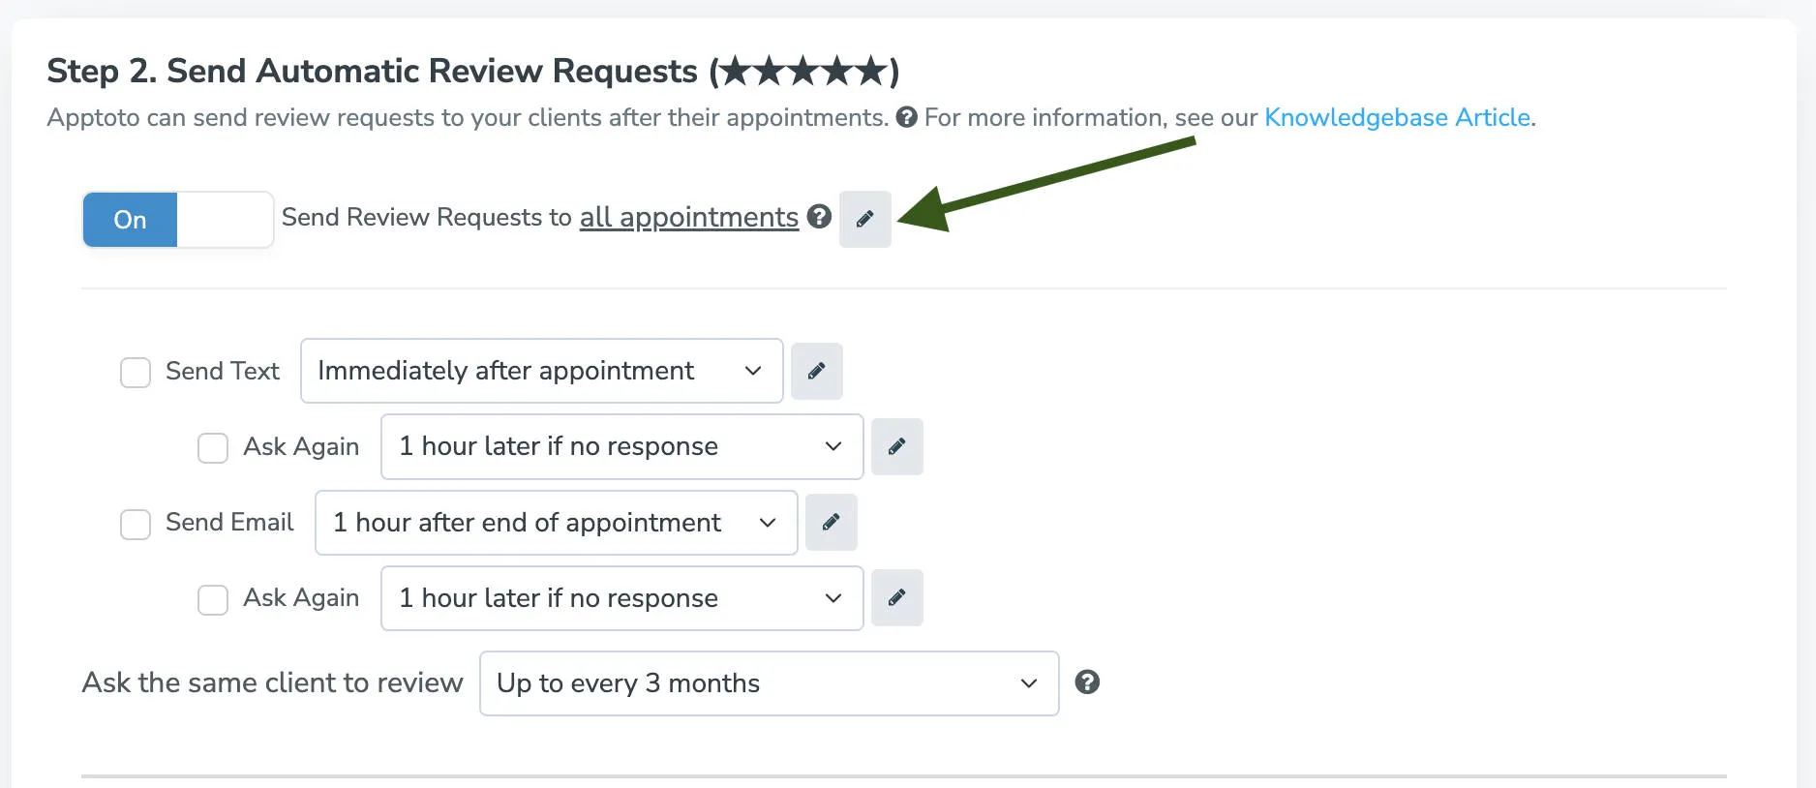
Task: Open the Up to every 3 months dropdown
Action: 768,683
